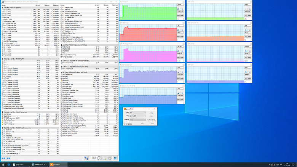Launch Microsoft Edge from the taskbar
This screenshot has width=297, height=167.
pos(8,165)
